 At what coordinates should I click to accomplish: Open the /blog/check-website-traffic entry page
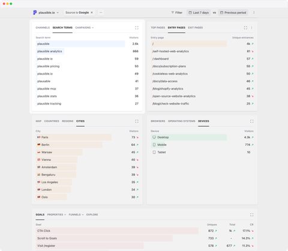pyautogui.click(x=170, y=104)
